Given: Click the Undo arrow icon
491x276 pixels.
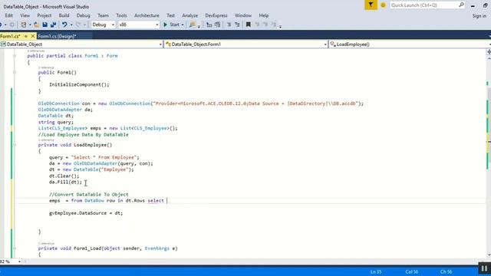Looking at the screenshot, I should 64,25.
